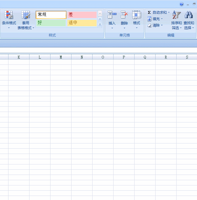
Task: Select column Q header
Action: pos(145,57)
